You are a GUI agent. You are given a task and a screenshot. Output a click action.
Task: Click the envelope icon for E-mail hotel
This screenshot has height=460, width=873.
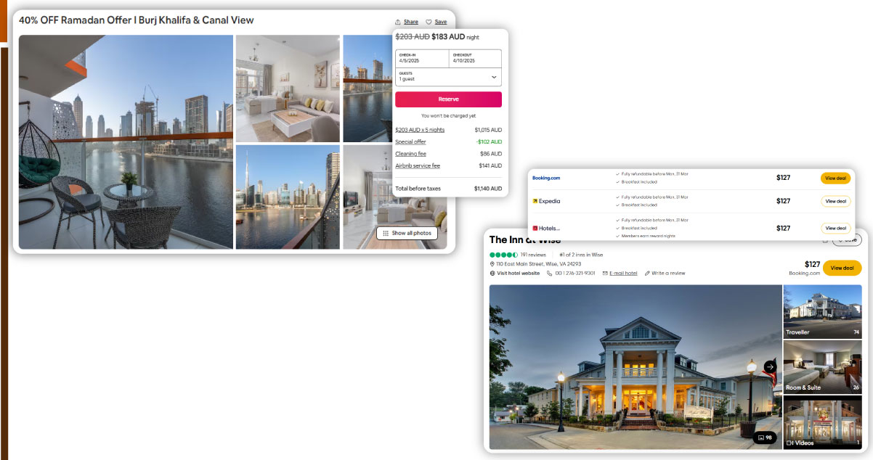[x=604, y=273]
